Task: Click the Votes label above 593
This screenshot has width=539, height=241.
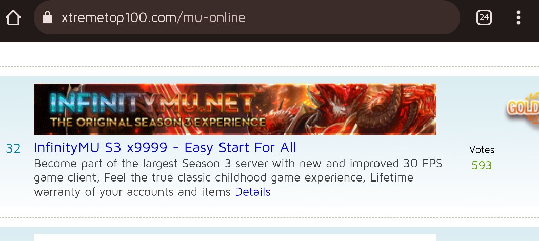Action: point(482,150)
